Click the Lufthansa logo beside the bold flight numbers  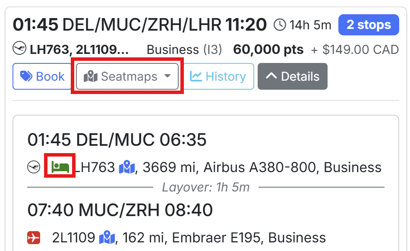tap(19, 50)
